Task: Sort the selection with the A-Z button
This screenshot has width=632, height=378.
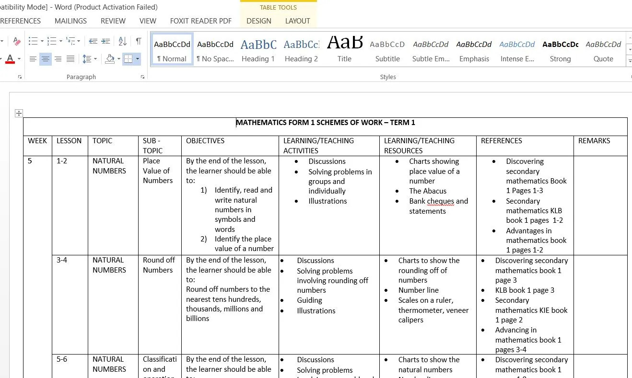Action: [x=122, y=42]
